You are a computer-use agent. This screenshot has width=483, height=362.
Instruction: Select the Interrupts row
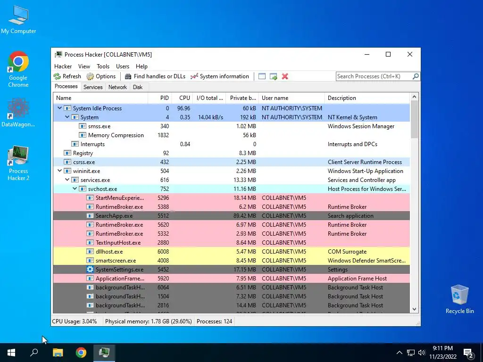point(232,144)
